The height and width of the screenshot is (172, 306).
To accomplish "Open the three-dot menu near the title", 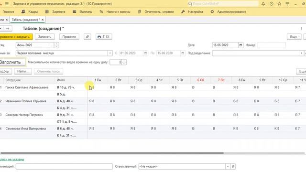I will point(302,29).
